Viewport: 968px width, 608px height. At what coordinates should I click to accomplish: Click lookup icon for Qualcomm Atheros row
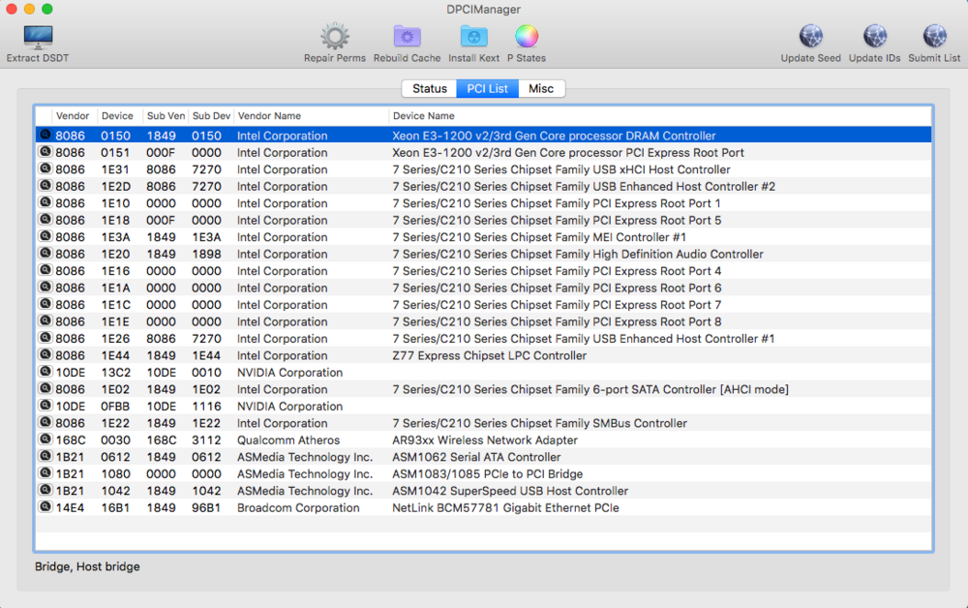(x=45, y=440)
